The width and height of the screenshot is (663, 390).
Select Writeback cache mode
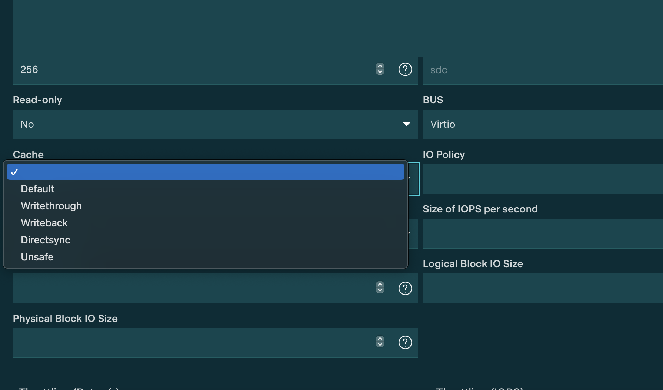click(x=44, y=223)
